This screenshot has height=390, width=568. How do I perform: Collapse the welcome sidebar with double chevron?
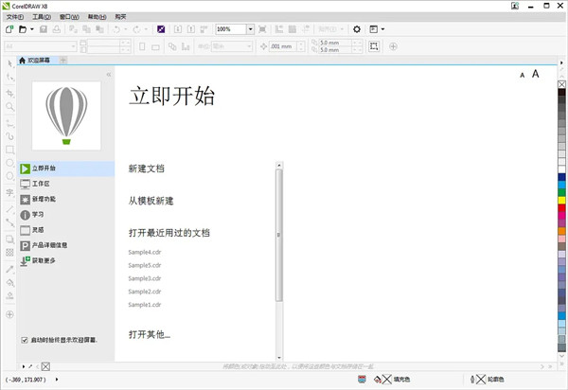tap(108, 74)
